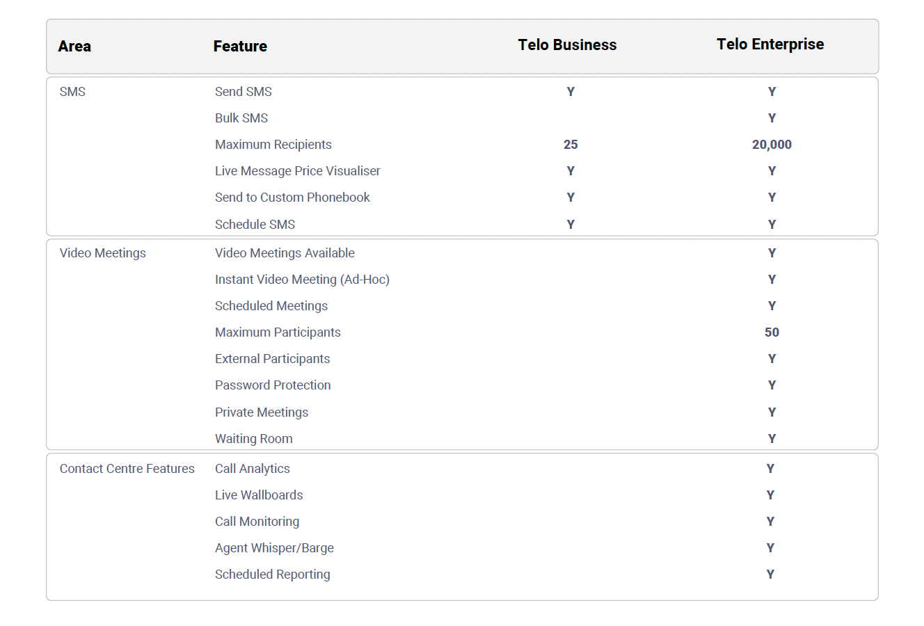Click Telo Enterprise Y for Bulk SMS
Viewport: 924px width, 626px height.
pos(772,118)
